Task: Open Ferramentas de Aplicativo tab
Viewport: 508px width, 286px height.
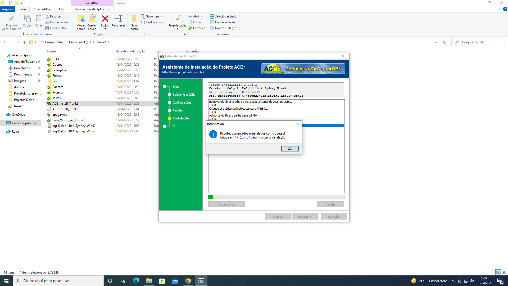Action: coord(92,9)
